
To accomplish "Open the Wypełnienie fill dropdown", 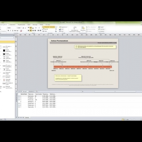I will pos(64,27).
